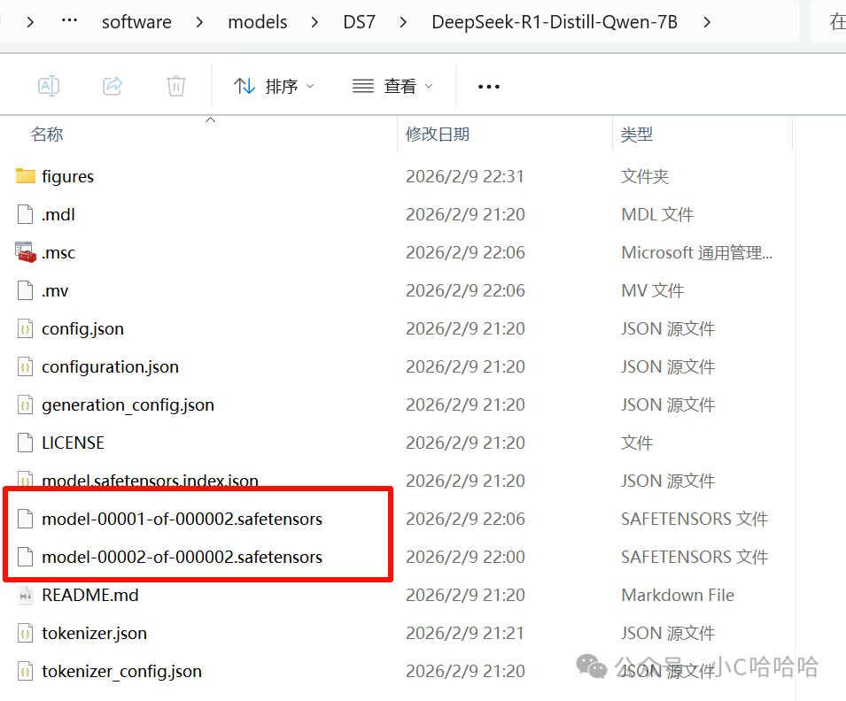This screenshot has width=846, height=701.
Task: Select the generation_config.json file name
Action: point(128,405)
